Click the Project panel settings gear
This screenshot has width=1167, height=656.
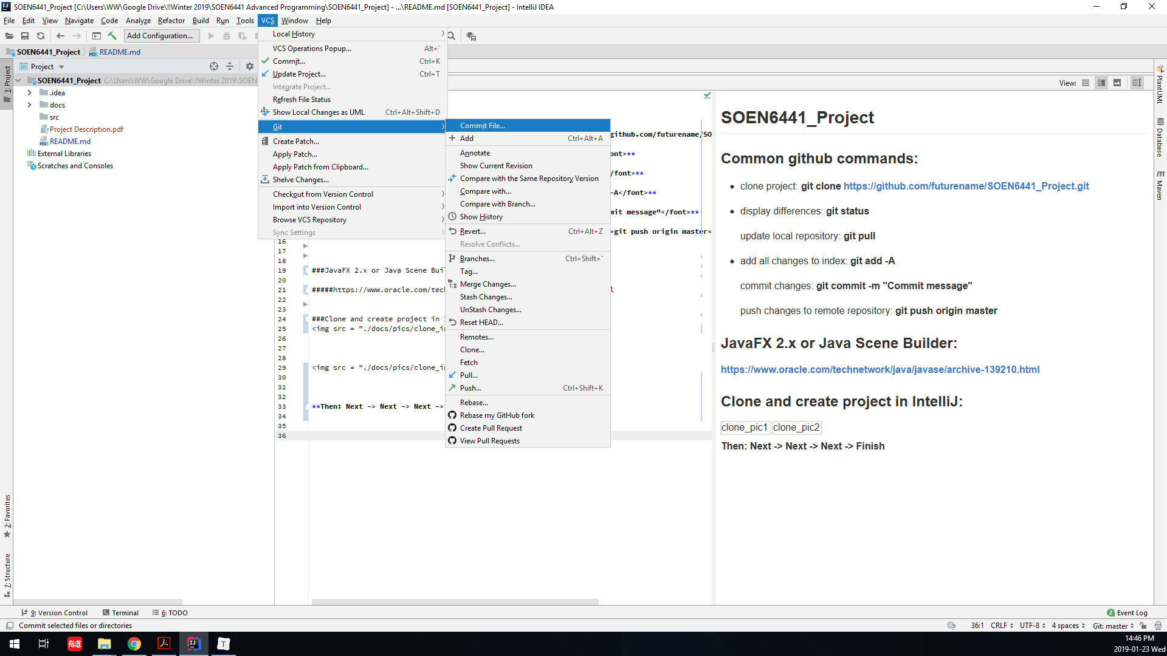249,66
